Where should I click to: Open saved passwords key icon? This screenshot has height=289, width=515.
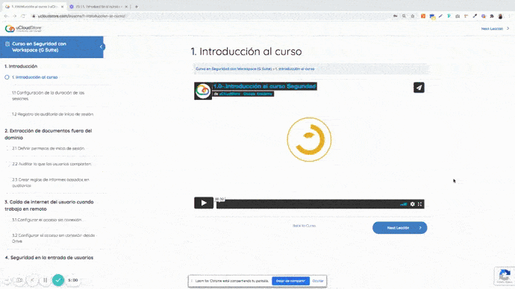click(396, 16)
